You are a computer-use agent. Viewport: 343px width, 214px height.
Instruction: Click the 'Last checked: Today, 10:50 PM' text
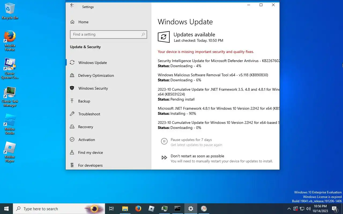click(x=199, y=40)
